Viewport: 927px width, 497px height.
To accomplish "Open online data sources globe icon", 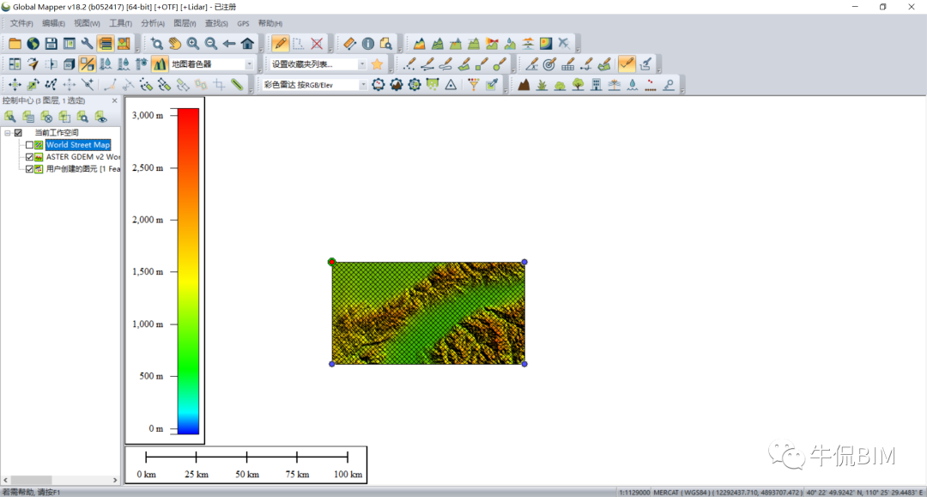I will coord(33,44).
